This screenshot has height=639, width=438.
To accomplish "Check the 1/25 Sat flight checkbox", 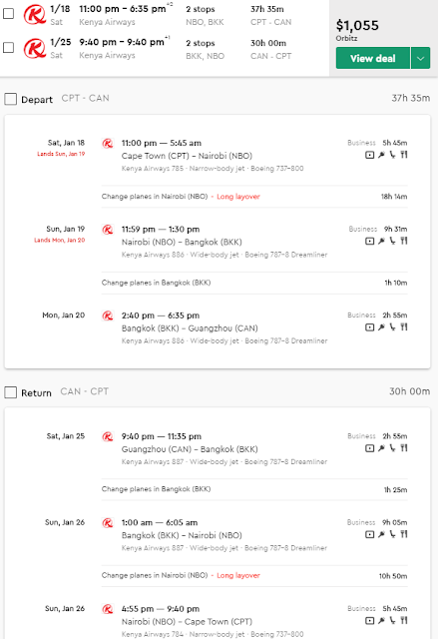I will point(9,47).
